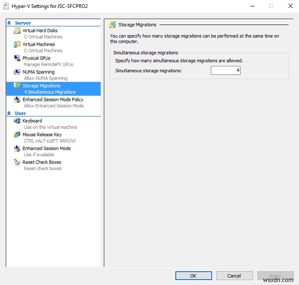Viewport: 299px width, 285px height.
Task: Click the Enhanced Session Mode Policy icon
Action: click(x=17, y=99)
